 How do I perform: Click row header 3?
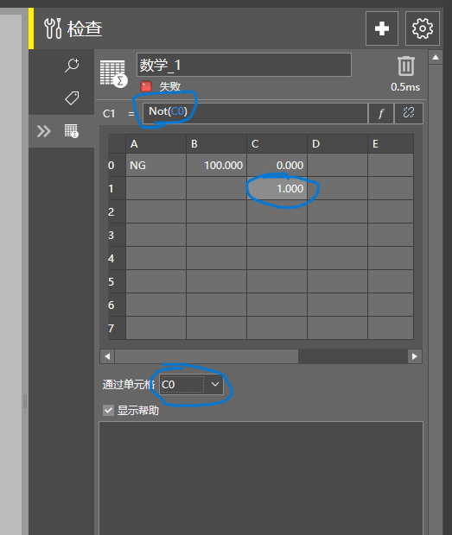117,235
